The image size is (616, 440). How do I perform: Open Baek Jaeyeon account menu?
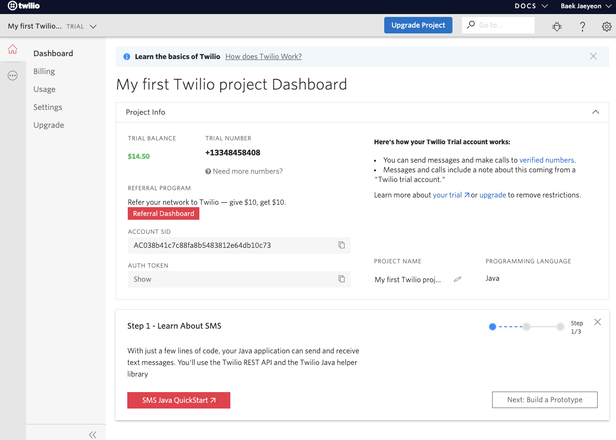click(586, 6)
